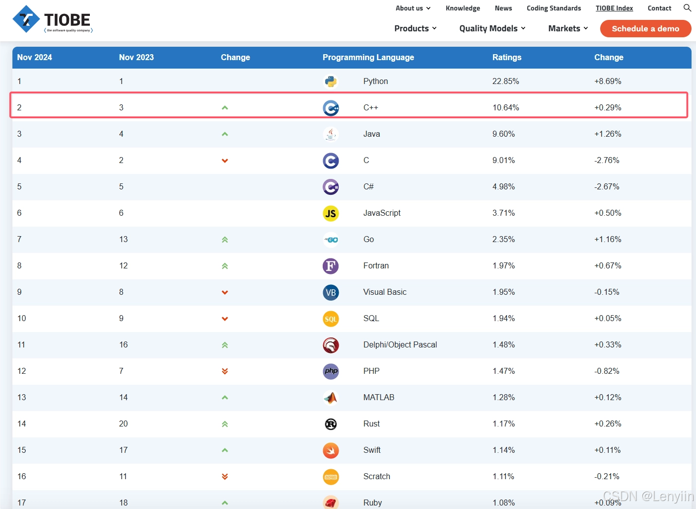Click the Visual Basic language name
This screenshot has height=509, width=696.
pyautogui.click(x=385, y=292)
